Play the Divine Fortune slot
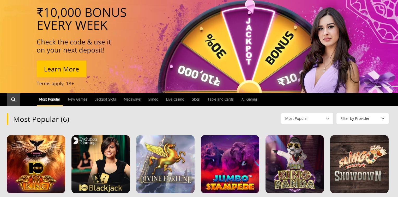The image size is (398, 197). point(165,164)
